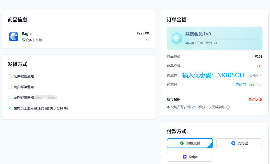Click the ¥212.8 payable amount
Viewport: 270px width, 164px height.
[255, 100]
